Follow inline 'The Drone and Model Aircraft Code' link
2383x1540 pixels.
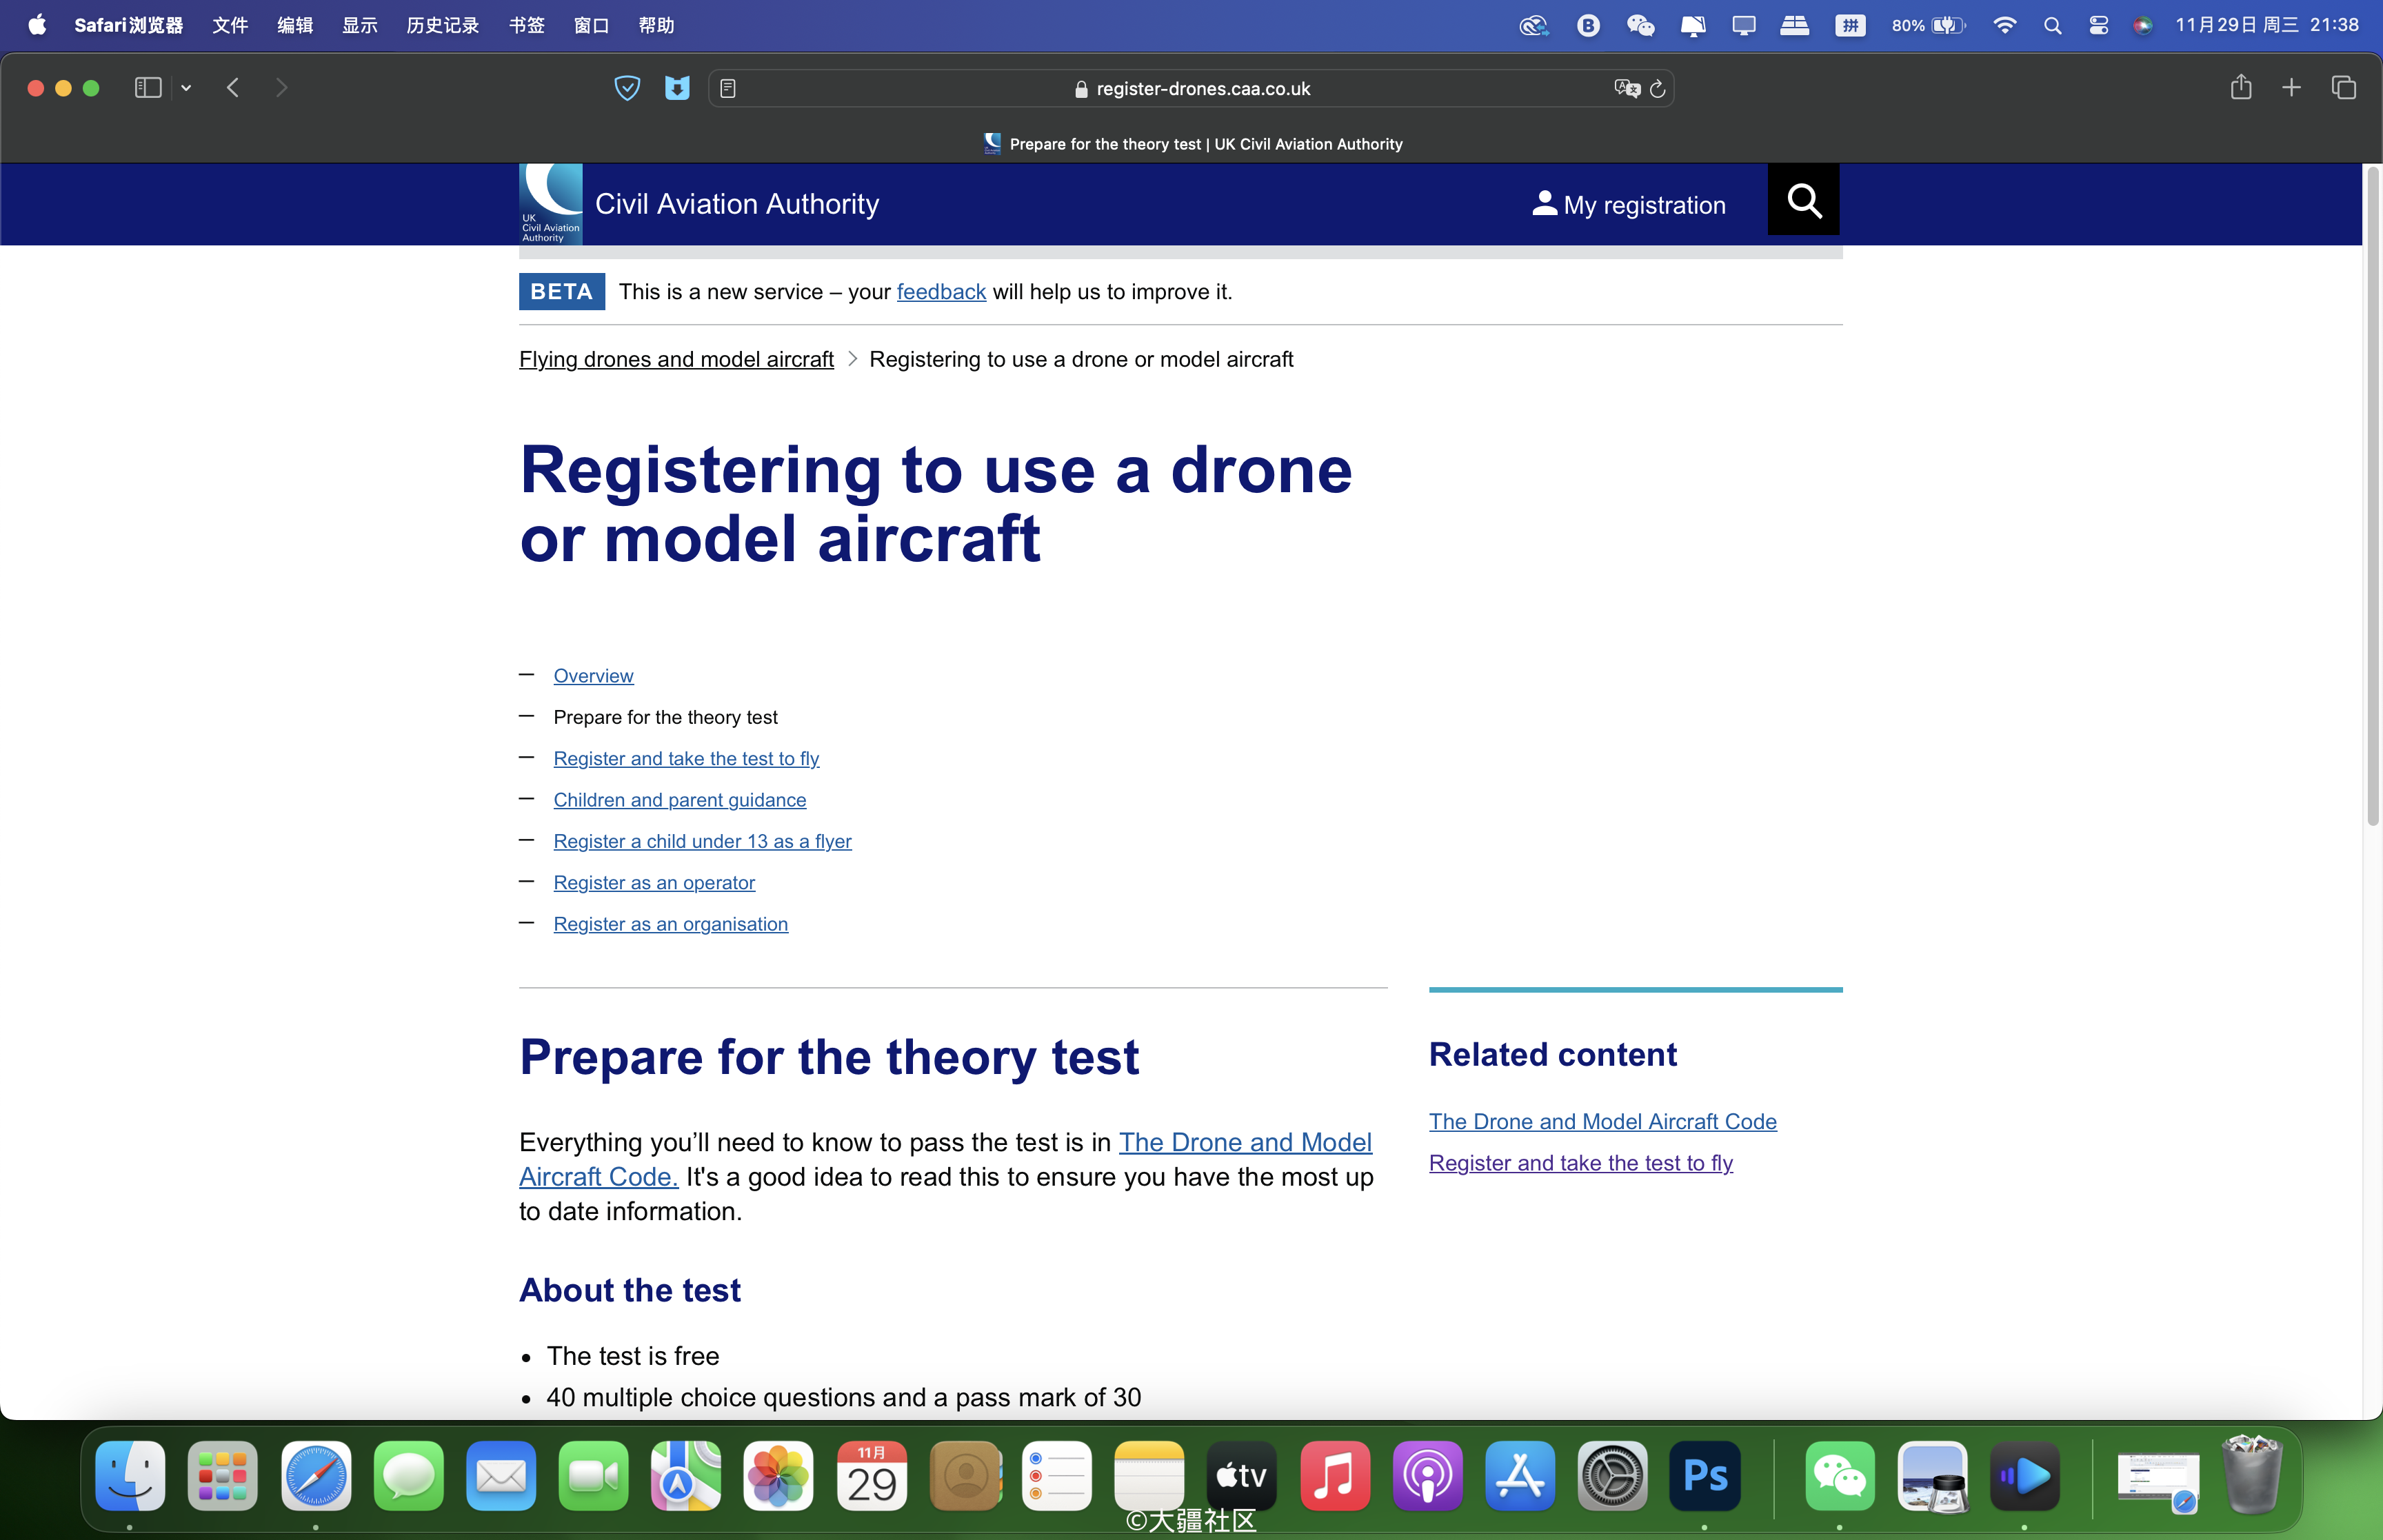(x=1245, y=1142)
